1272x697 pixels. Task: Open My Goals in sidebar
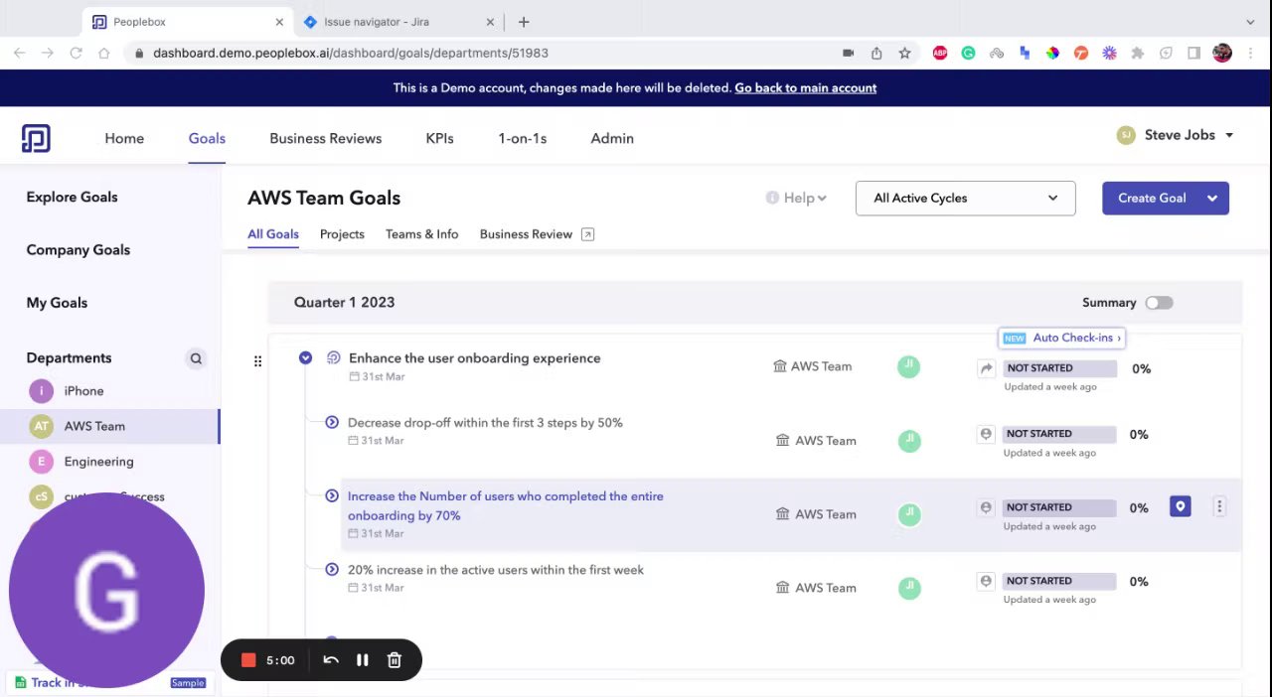[x=57, y=302]
